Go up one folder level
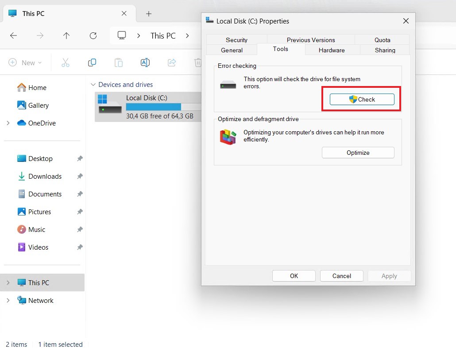456x349 pixels. [66, 36]
